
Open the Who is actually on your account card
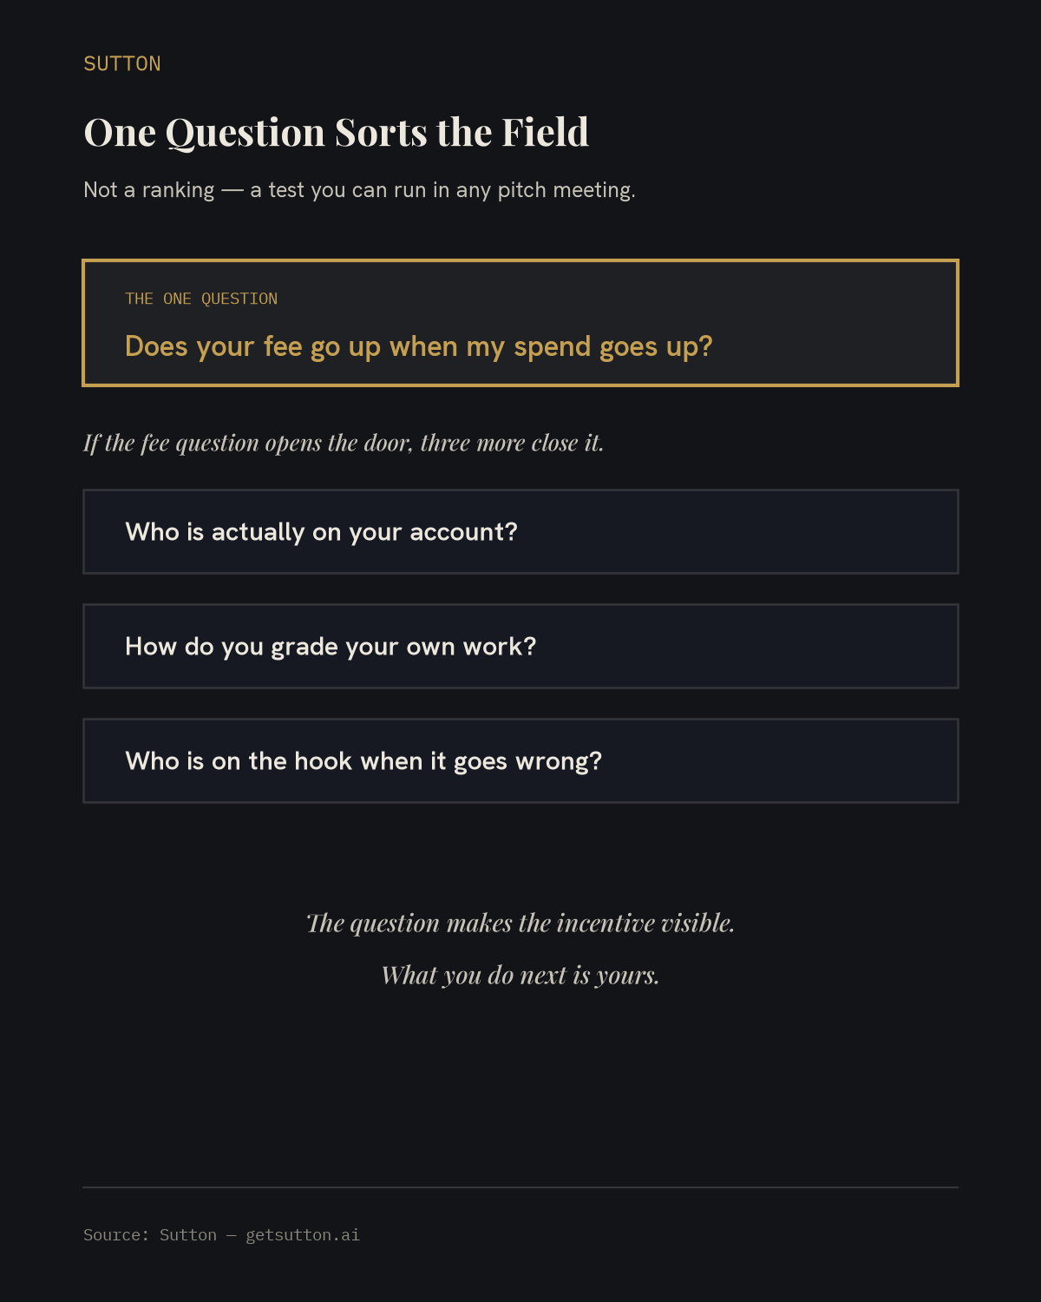tap(520, 532)
